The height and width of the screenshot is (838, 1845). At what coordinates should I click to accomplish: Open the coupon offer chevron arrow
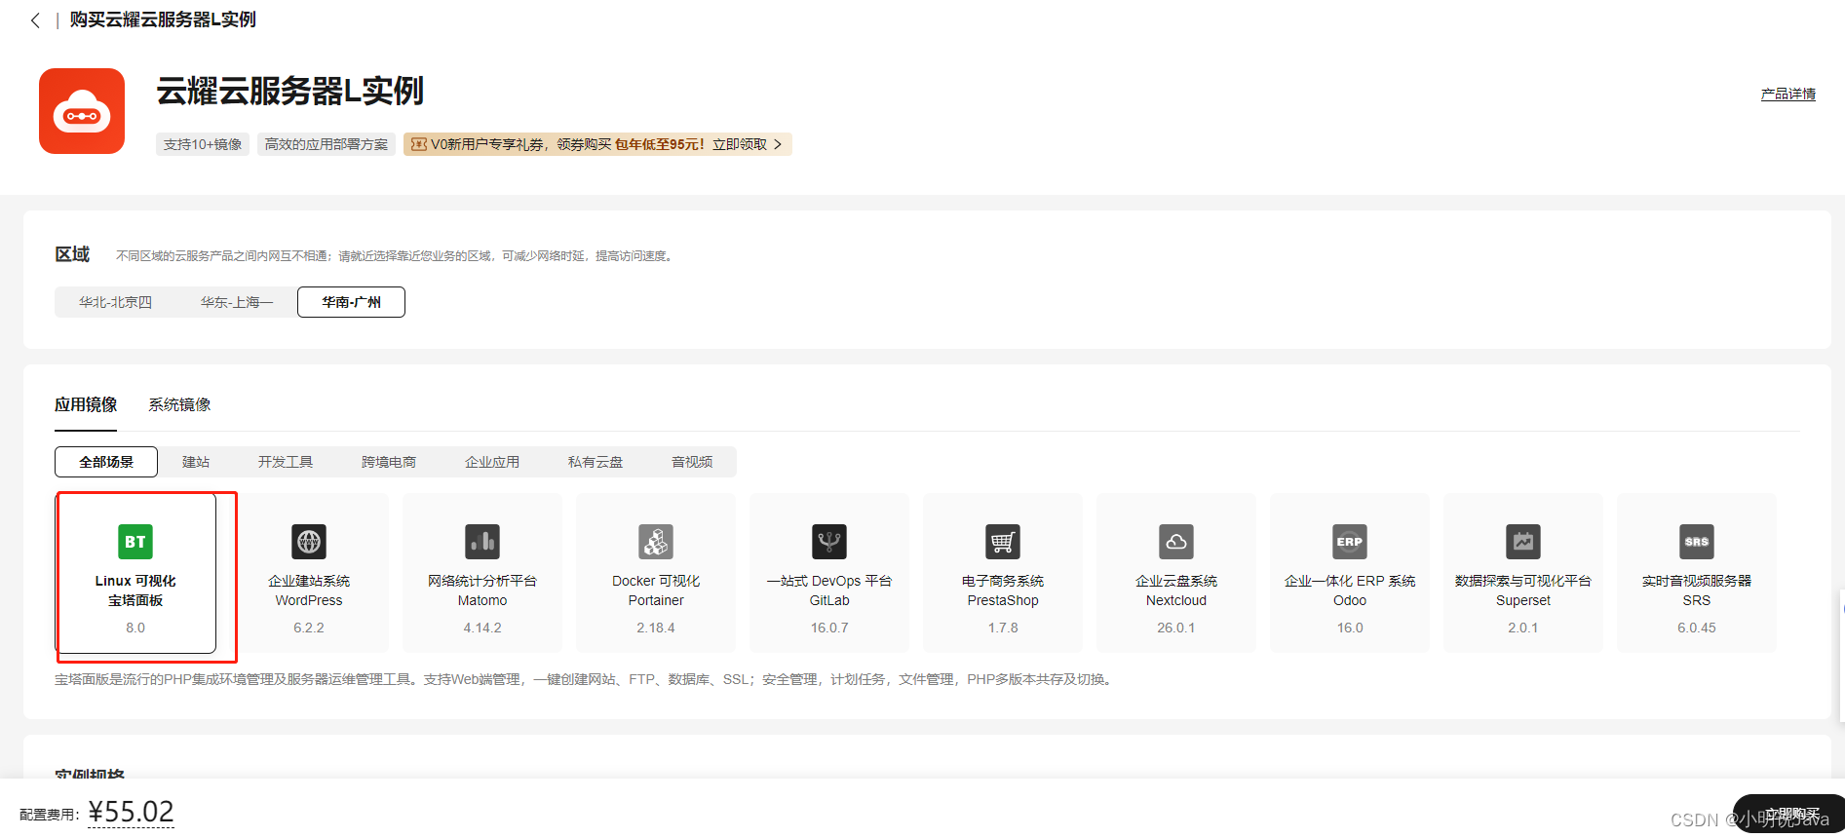click(x=778, y=144)
